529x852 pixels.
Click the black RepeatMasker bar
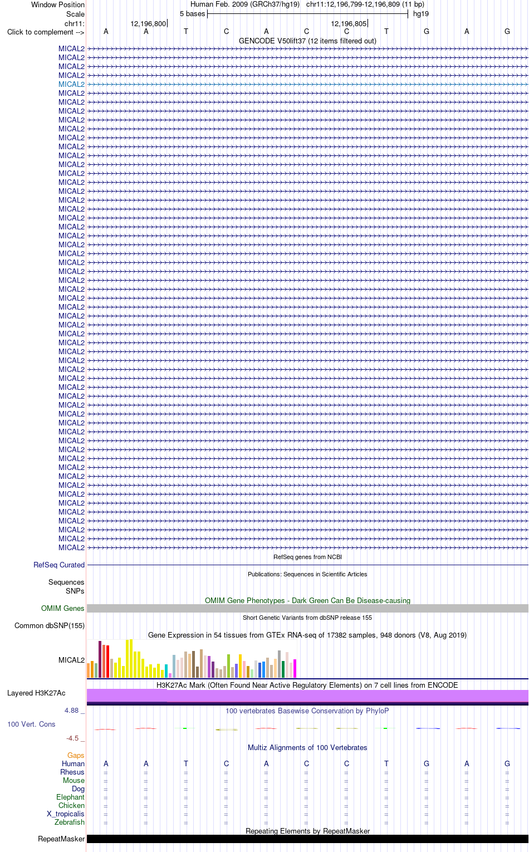pos(307,839)
